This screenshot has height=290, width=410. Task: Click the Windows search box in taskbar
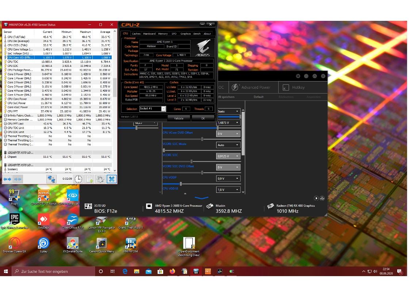coord(54,271)
